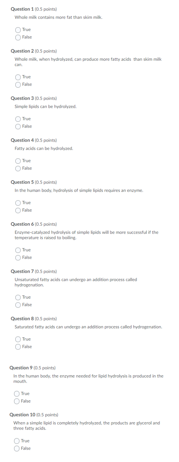Select True for Question 9 enzyme in mouth
This screenshot has height=462, width=179.
click(x=17, y=394)
